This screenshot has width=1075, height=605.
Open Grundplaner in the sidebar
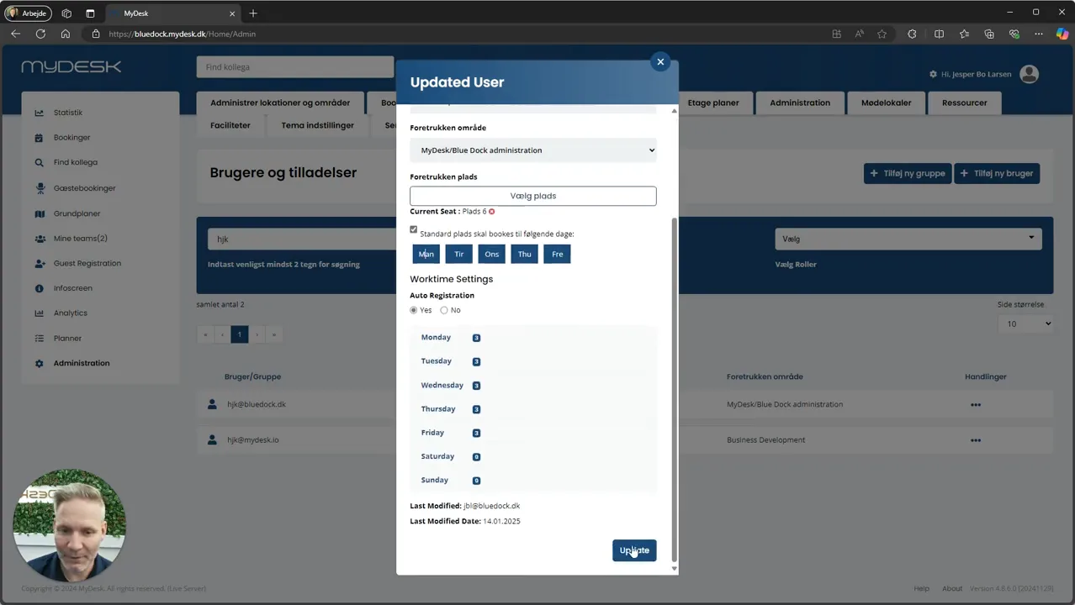pos(77,213)
